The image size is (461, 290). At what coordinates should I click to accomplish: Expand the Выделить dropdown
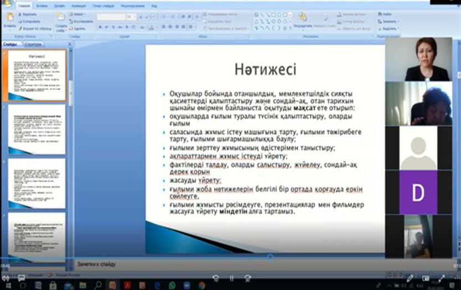click(x=390, y=28)
